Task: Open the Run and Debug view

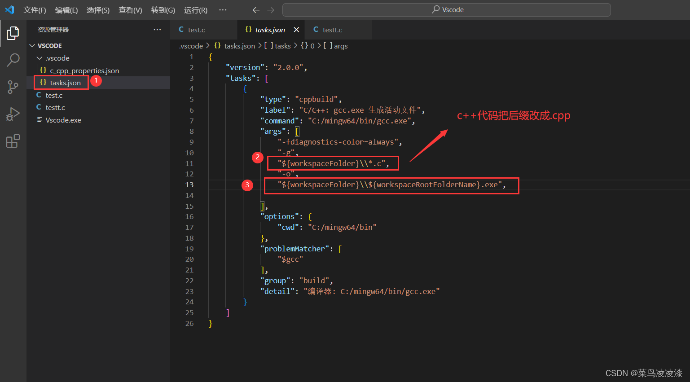Action: pyautogui.click(x=13, y=114)
